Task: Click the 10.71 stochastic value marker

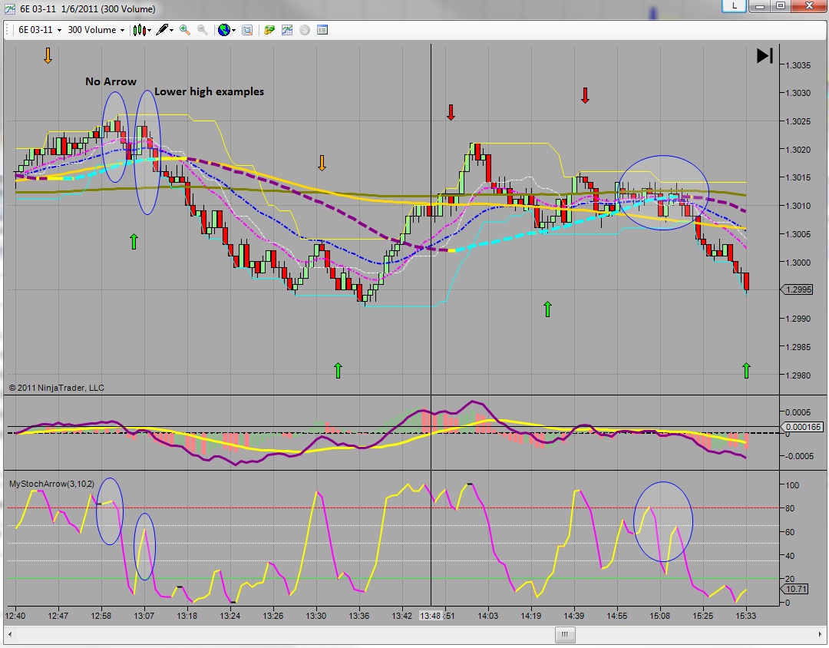Action: tap(794, 589)
